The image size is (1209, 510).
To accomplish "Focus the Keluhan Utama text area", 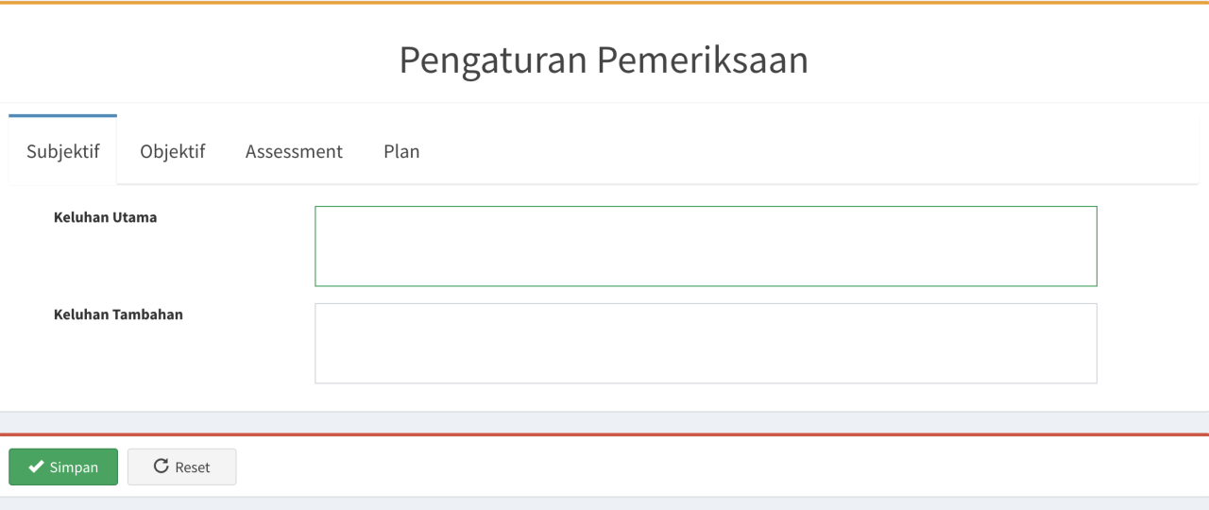I will (x=706, y=246).
